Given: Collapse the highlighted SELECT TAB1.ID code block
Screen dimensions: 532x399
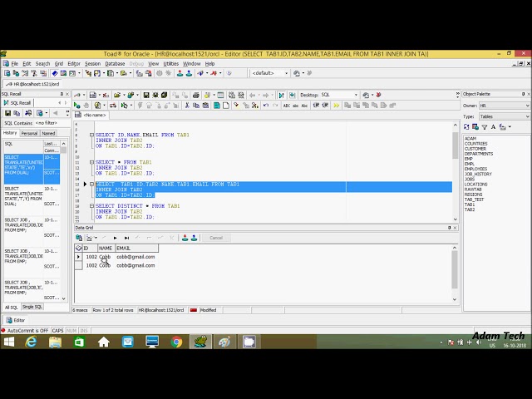Looking at the screenshot, I should [91, 185].
